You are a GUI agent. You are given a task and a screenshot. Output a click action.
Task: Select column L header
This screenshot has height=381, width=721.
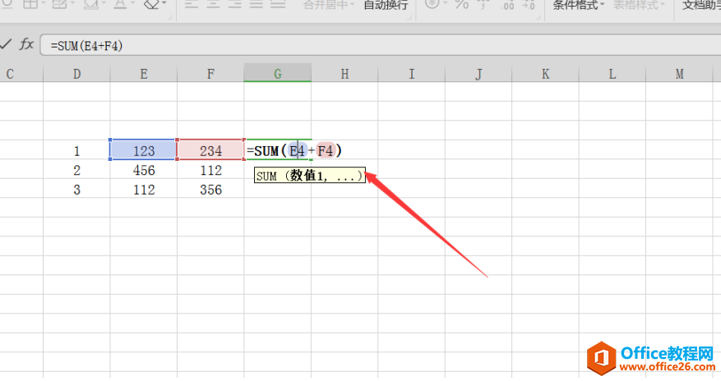(x=612, y=74)
